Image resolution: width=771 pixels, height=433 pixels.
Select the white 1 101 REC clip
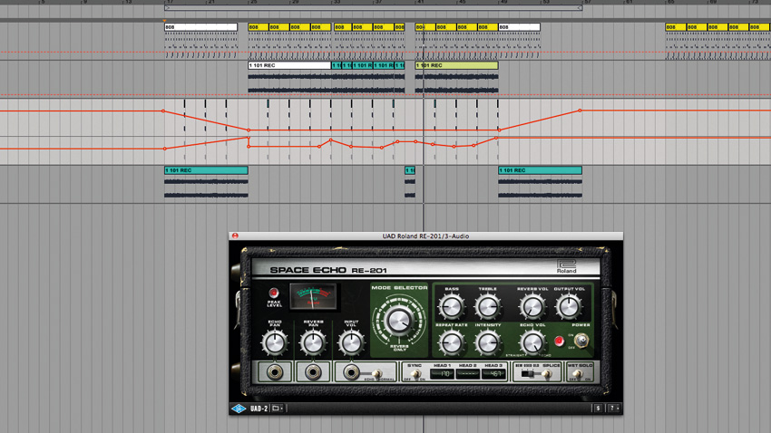(289, 65)
